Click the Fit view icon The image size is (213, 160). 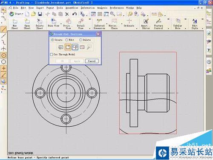pos(93,14)
